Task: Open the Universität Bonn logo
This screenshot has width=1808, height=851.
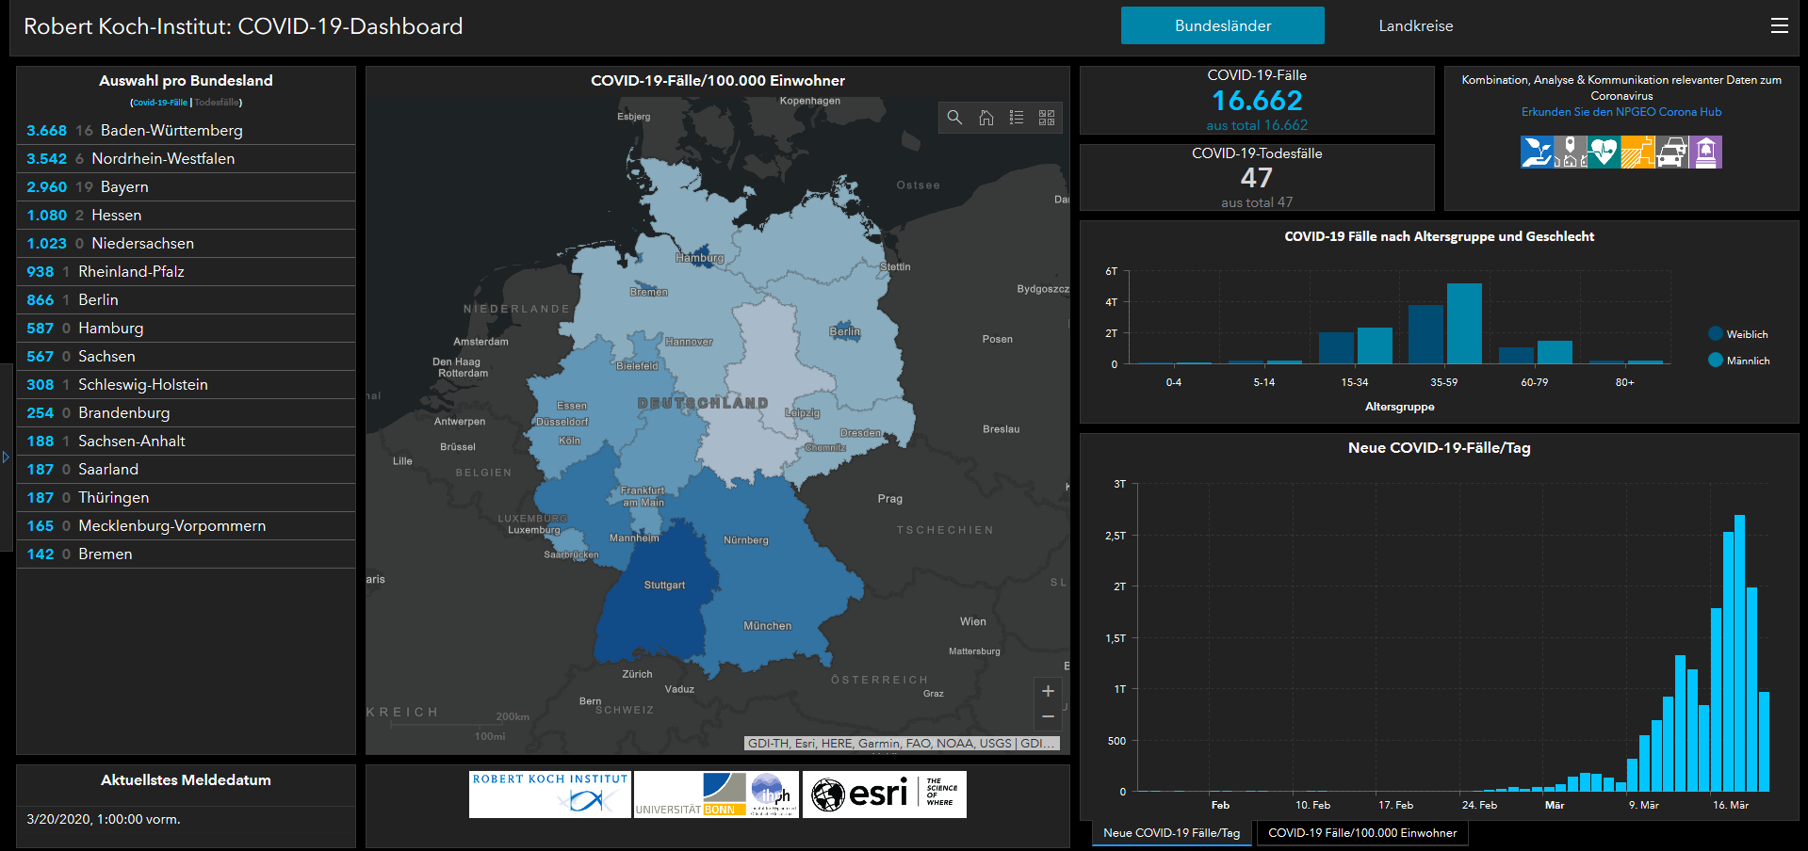Action: pos(716,795)
